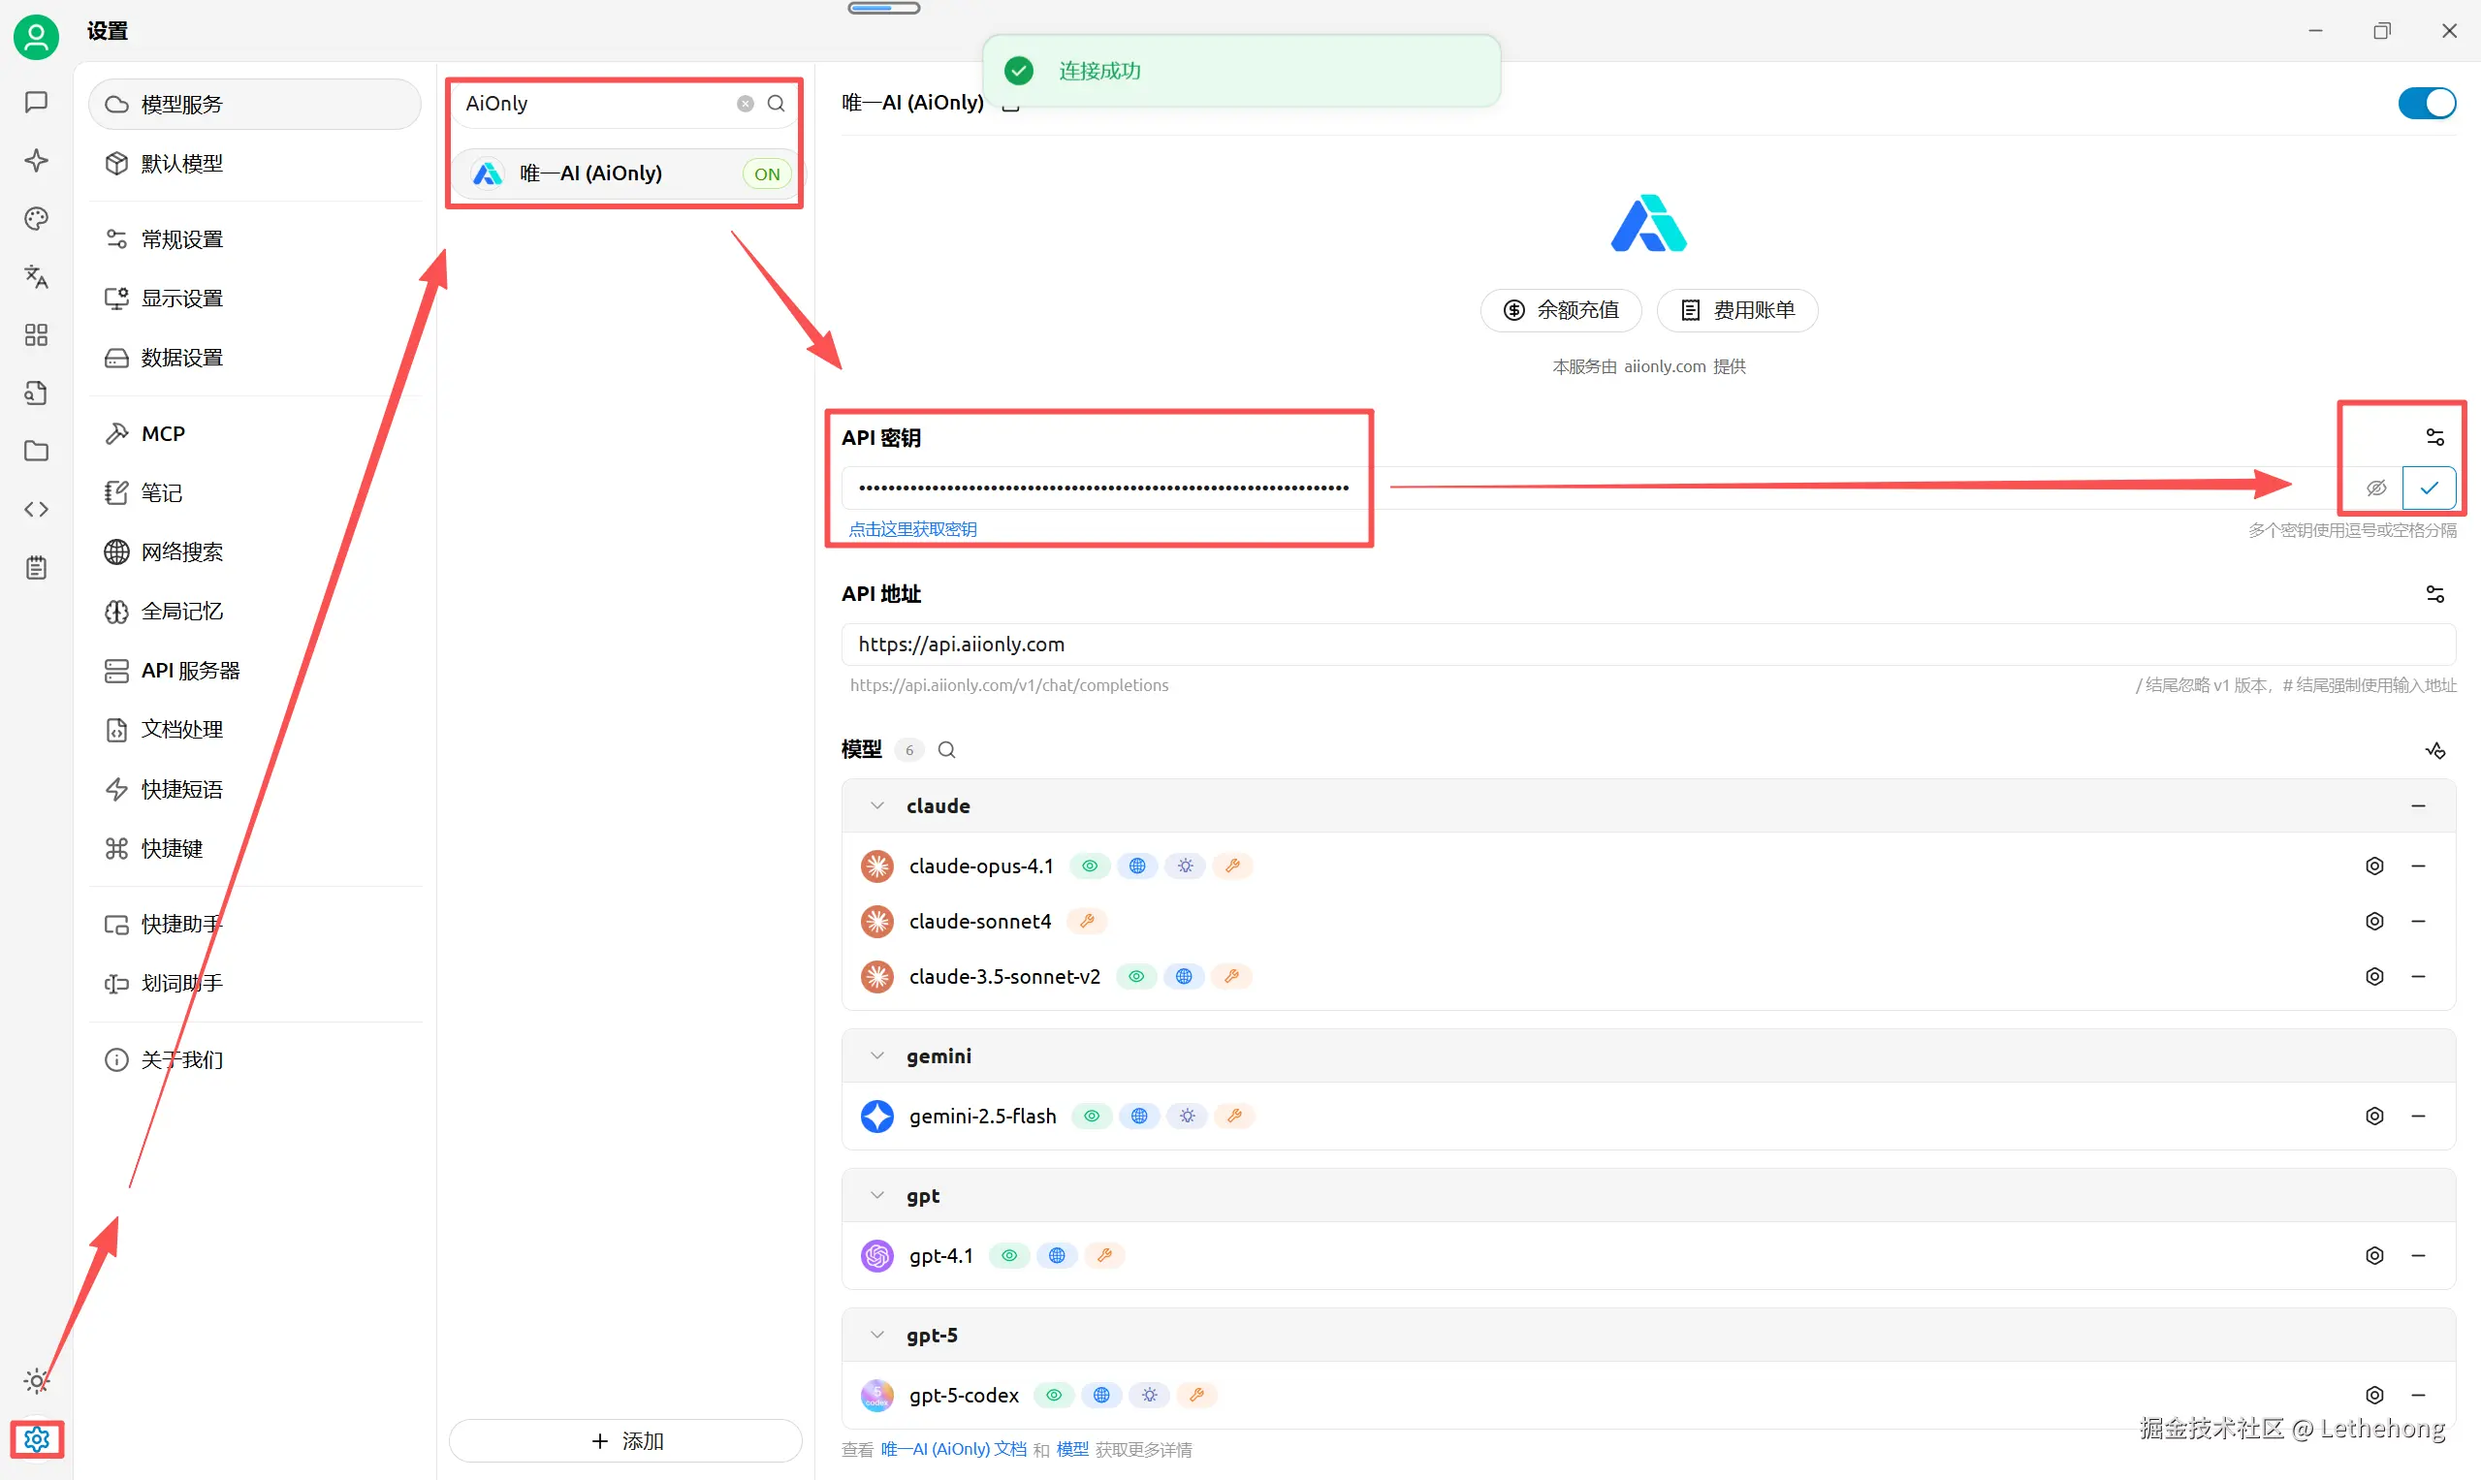Click the translate icon in left sidebar

(36, 276)
